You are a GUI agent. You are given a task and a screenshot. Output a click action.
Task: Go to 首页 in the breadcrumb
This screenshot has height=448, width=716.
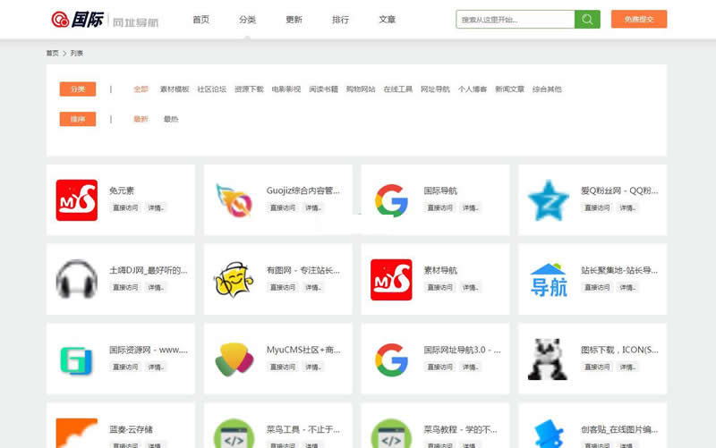pos(53,54)
